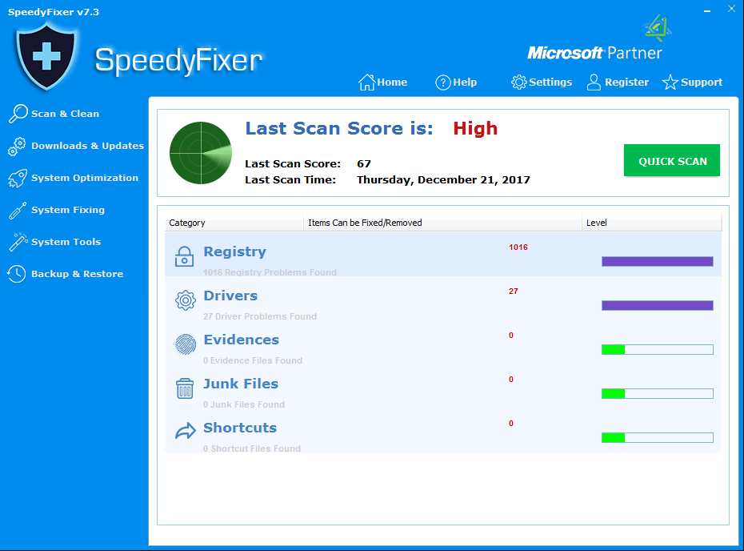The width and height of the screenshot is (744, 551).
Task: Select the Evidences fingerprint icon
Action: [x=185, y=344]
